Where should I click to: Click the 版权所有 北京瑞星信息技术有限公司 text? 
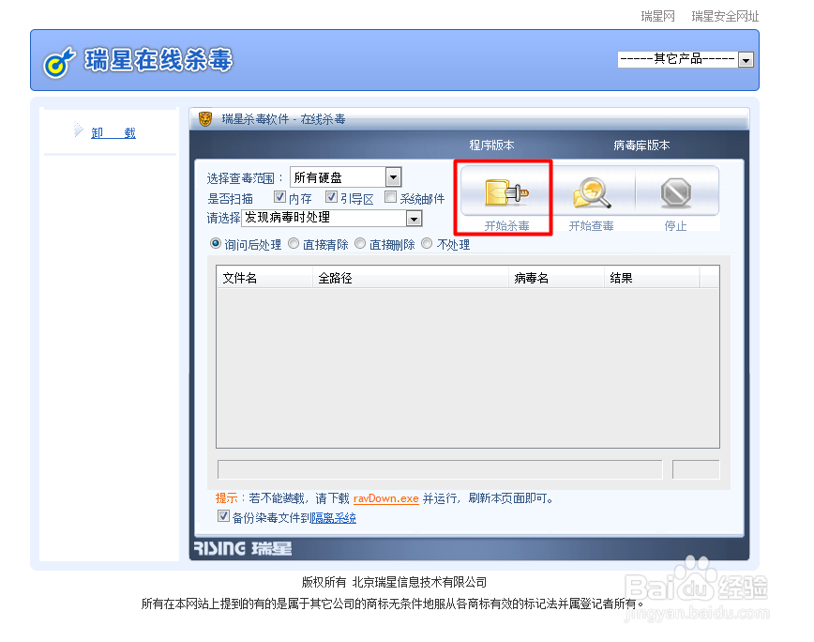[394, 582]
